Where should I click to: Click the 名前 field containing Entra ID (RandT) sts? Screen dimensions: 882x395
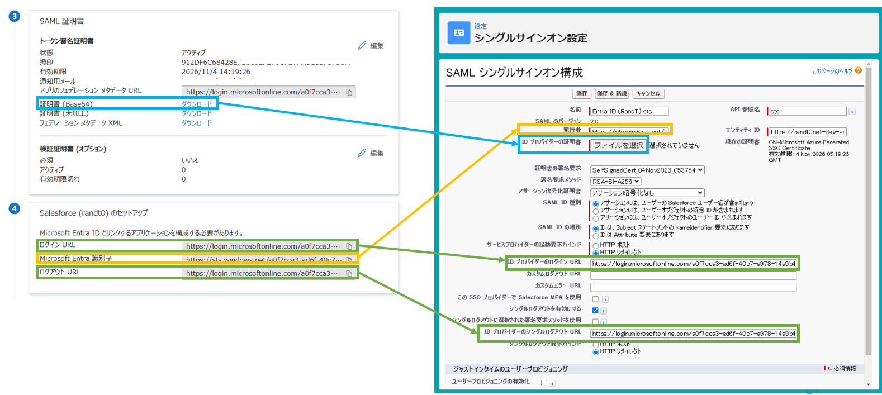click(x=629, y=112)
